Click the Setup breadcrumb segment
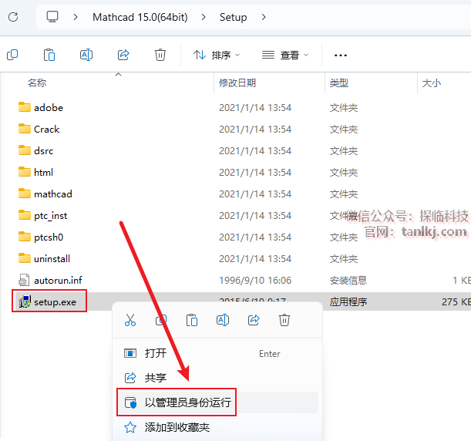Screen dimensions: 471x441 click(x=233, y=17)
